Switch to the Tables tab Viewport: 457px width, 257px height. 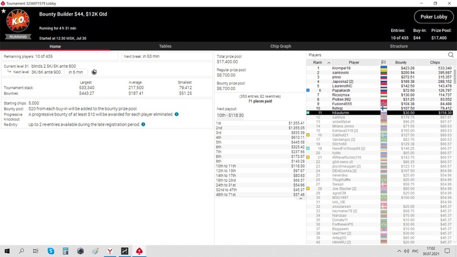click(165, 46)
